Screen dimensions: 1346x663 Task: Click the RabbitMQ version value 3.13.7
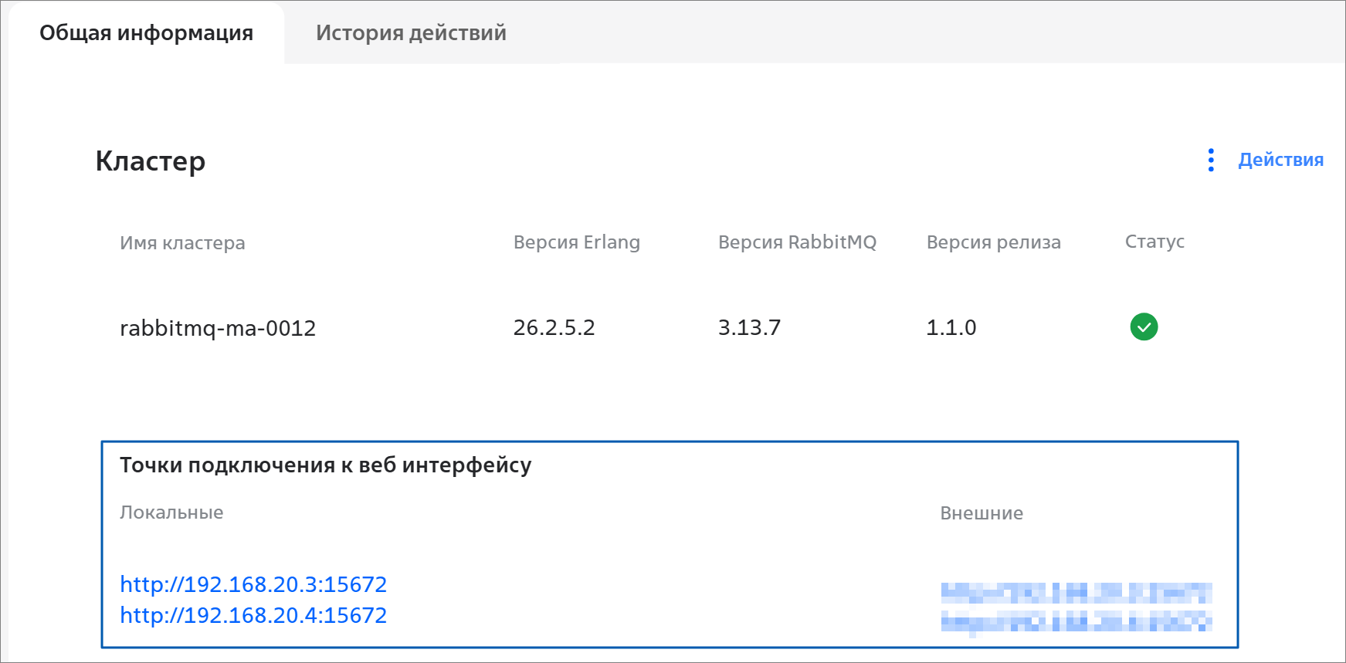[x=749, y=328]
